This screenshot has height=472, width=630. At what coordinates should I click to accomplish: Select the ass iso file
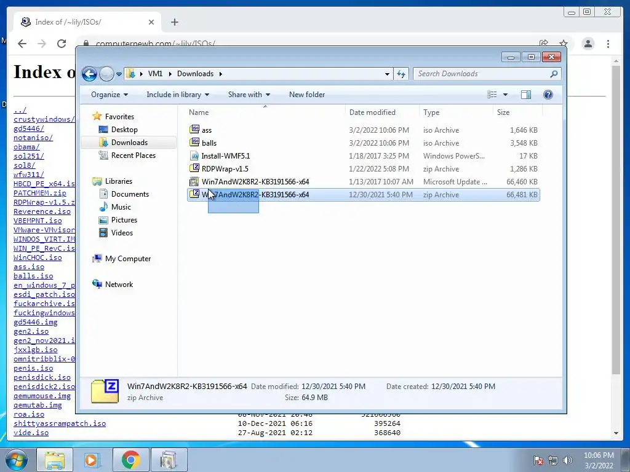tap(363, 130)
